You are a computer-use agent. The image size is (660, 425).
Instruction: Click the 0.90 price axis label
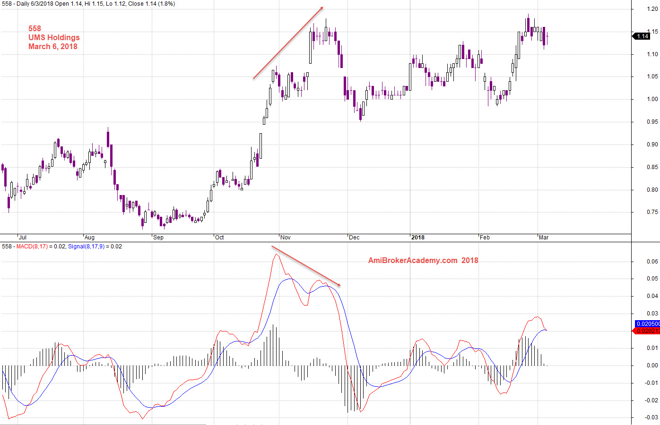pos(652,144)
